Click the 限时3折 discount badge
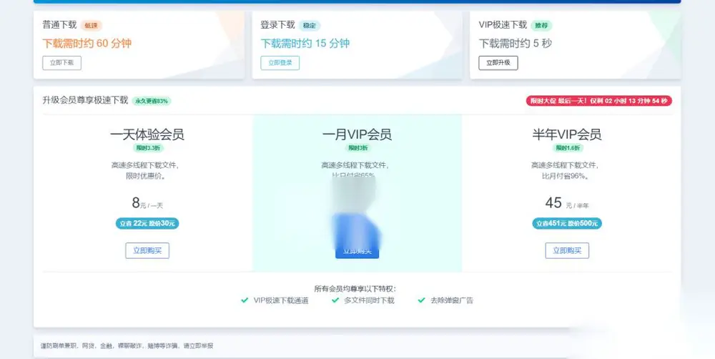Image resolution: width=715 pixels, height=359 pixels. click(357, 148)
